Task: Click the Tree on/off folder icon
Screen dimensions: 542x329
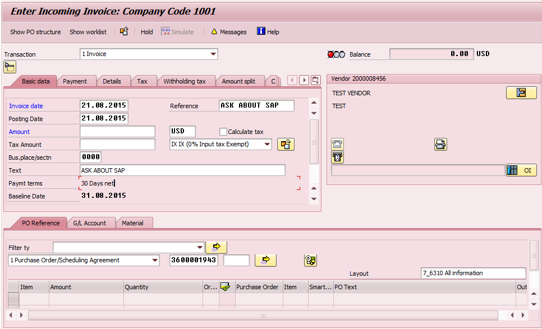Action: [9, 67]
